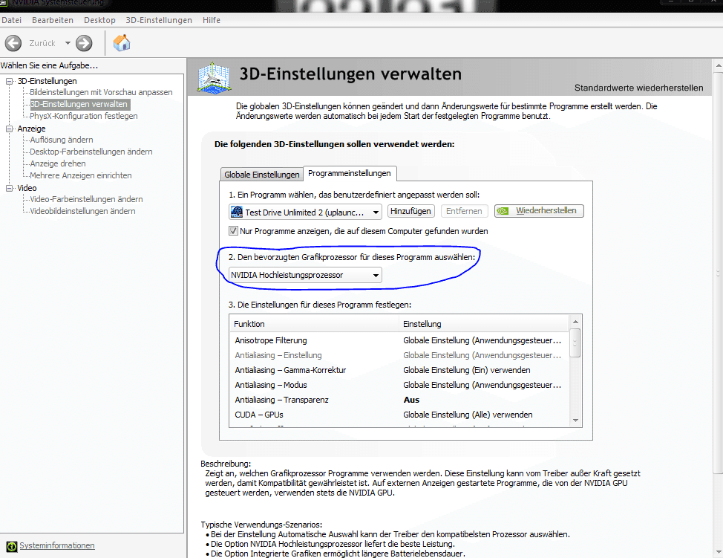The height and width of the screenshot is (558, 723).
Task: Click the Aus setting value
Action: click(x=411, y=400)
